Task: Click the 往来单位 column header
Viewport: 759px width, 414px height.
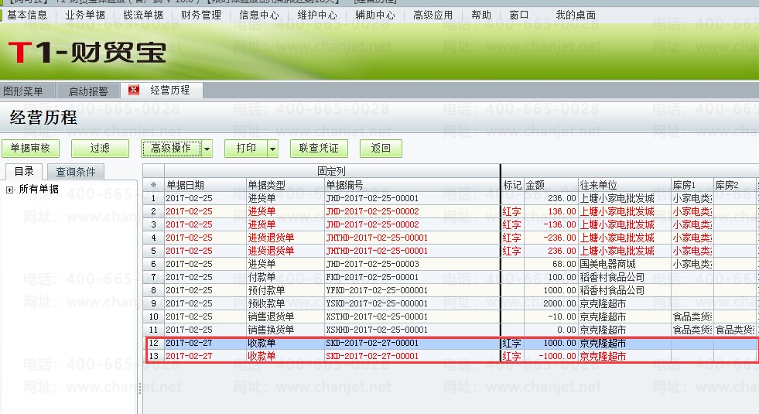Action: (625, 185)
